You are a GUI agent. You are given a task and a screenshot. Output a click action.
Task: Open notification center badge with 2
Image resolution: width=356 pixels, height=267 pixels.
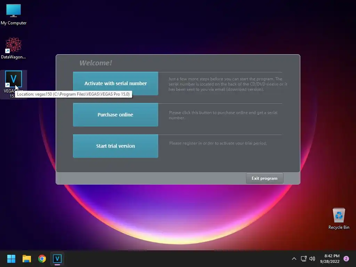click(346, 259)
